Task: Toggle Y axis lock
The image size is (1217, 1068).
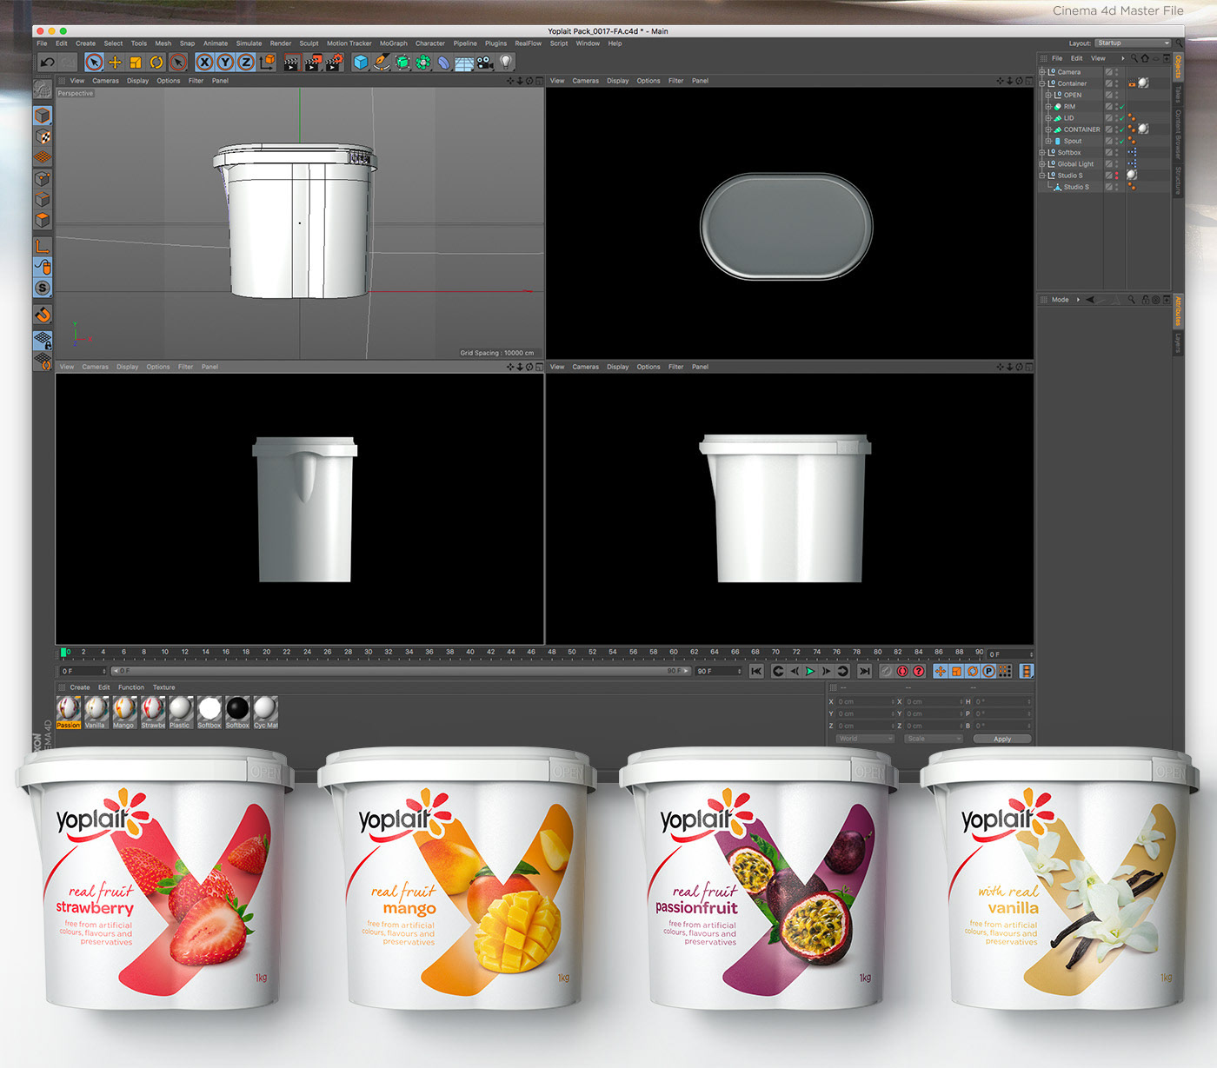Action: tap(225, 62)
